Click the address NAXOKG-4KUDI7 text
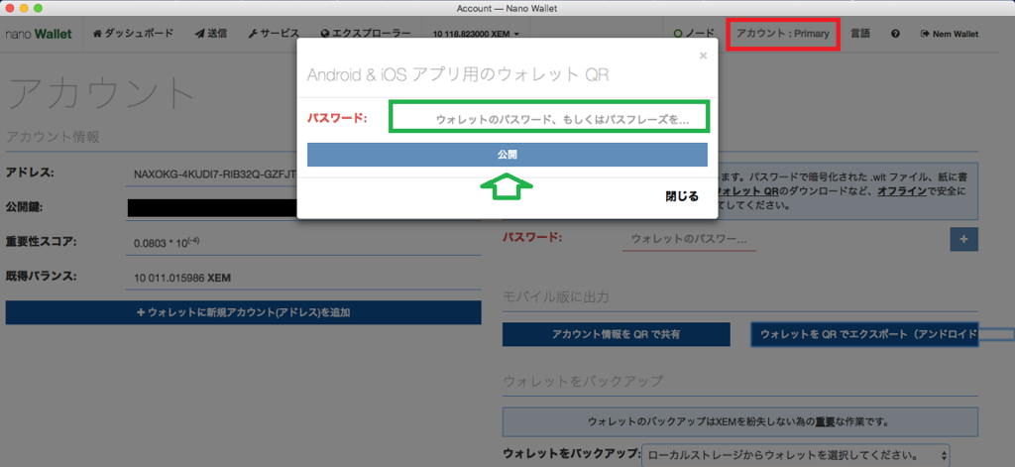Image resolution: width=1015 pixels, height=467 pixels. (215, 174)
